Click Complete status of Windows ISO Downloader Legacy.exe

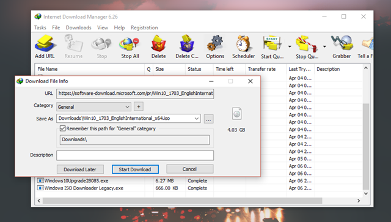click(x=197, y=188)
